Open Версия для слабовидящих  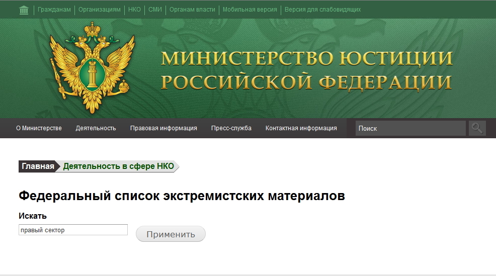coord(322,10)
